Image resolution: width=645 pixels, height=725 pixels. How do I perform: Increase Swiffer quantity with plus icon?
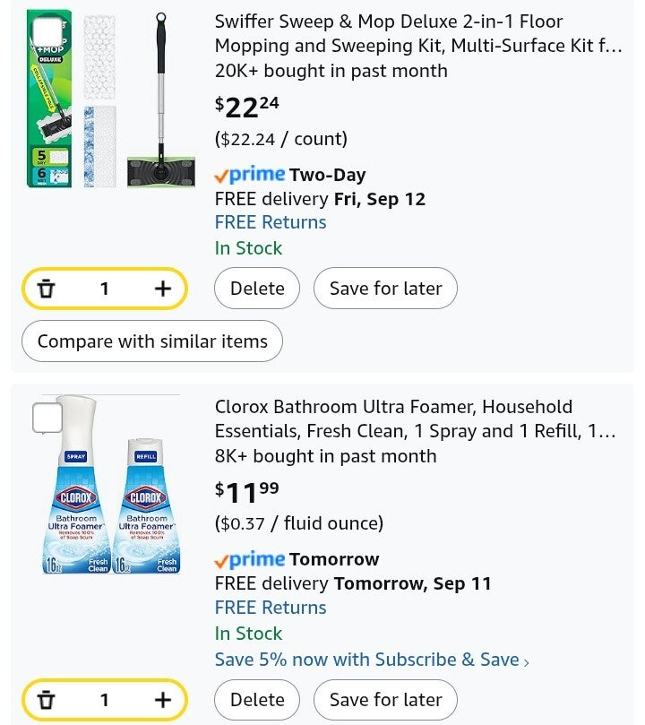click(162, 289)
